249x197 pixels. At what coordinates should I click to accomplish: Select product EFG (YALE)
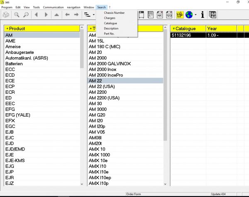[42, 115]
